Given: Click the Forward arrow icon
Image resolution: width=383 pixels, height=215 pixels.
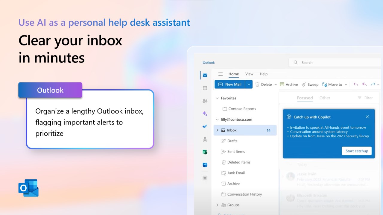Looking at the screenshot, I should 373,85.
